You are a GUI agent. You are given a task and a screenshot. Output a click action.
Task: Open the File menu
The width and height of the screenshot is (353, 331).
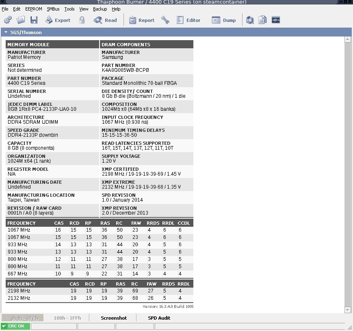(x=5, y=9)
